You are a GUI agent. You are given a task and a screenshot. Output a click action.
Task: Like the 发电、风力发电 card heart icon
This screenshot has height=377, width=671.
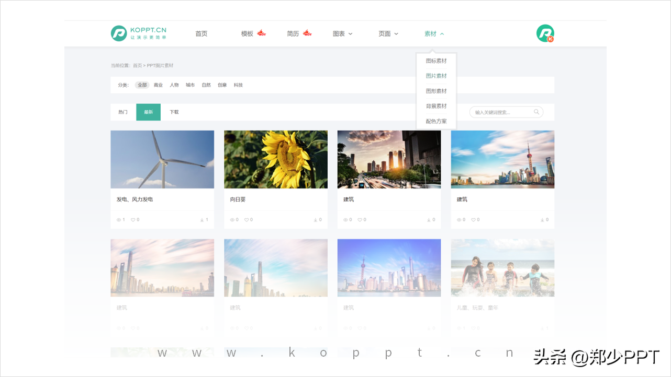(x=133, y=220)
